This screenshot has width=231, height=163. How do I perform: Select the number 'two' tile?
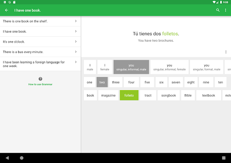pyautogui.click(x=102, y=82)
